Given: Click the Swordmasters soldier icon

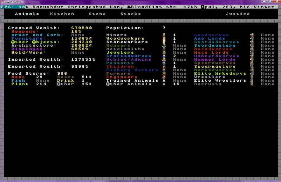Looking at the screenshot, I should pos(252,46).
